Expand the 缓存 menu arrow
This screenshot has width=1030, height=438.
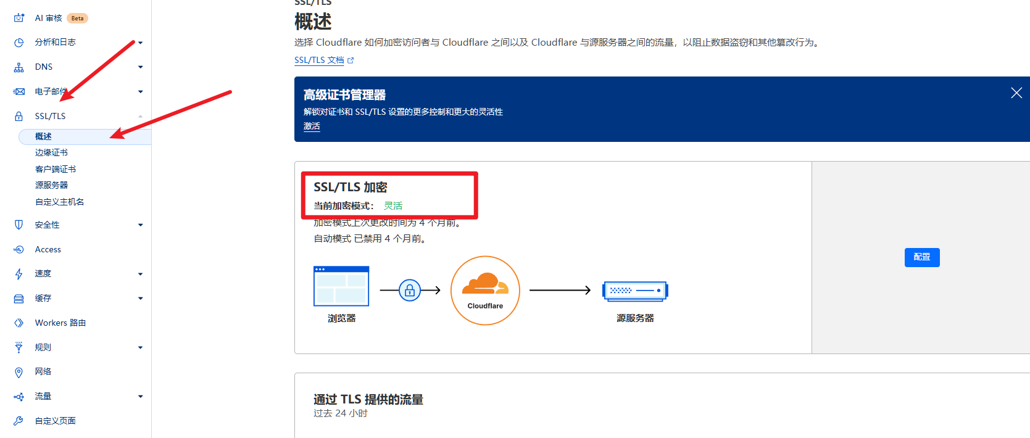(x=141, y=299)
